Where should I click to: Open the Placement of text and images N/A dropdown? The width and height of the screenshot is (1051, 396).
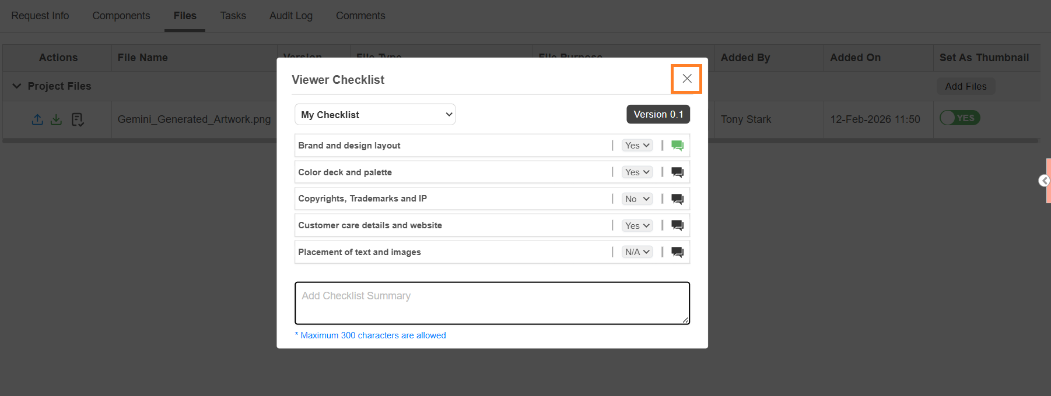[x=637, y=252]
